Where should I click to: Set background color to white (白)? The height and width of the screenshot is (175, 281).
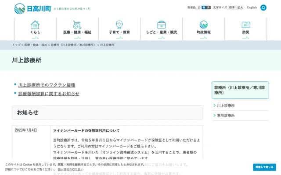click(x=198, y=7)
